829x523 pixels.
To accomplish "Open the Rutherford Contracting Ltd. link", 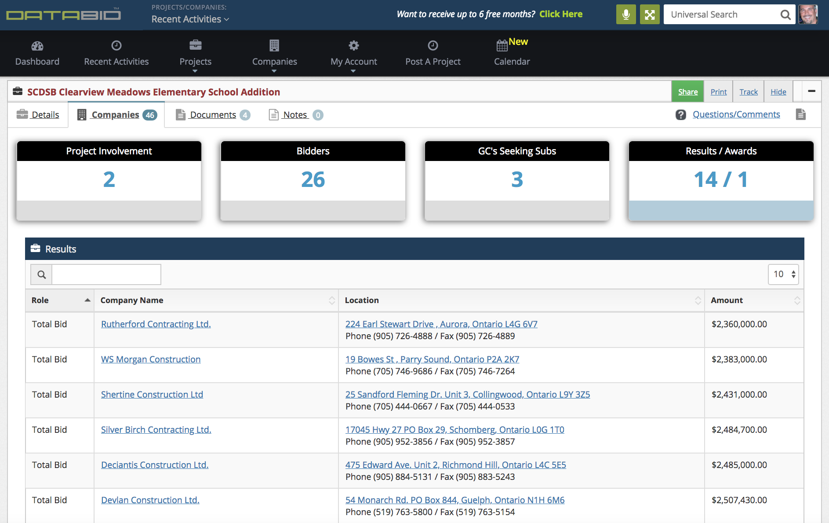I will click(156, 324).
